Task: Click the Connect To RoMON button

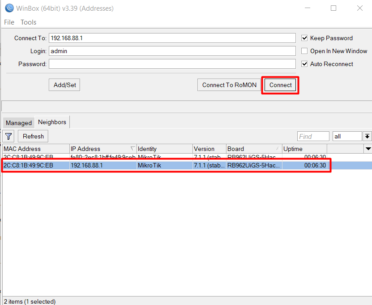Action: pyautogui.click(x=229, y=85)
